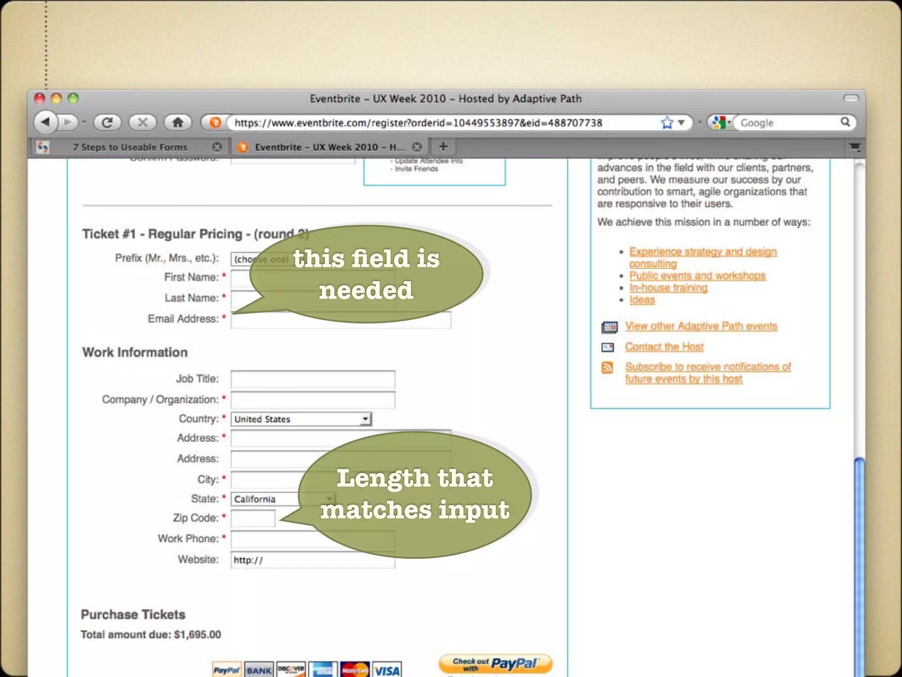
Task: Focus the Job Title input field
Action: pos(313,379)
